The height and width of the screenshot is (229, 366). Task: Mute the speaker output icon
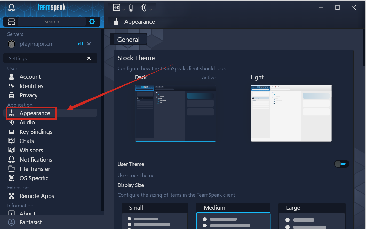[143, 8]
